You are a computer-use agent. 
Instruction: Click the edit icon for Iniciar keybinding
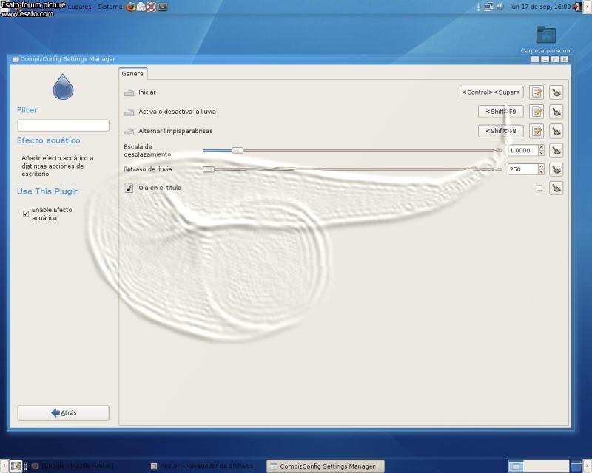(536, 92)
